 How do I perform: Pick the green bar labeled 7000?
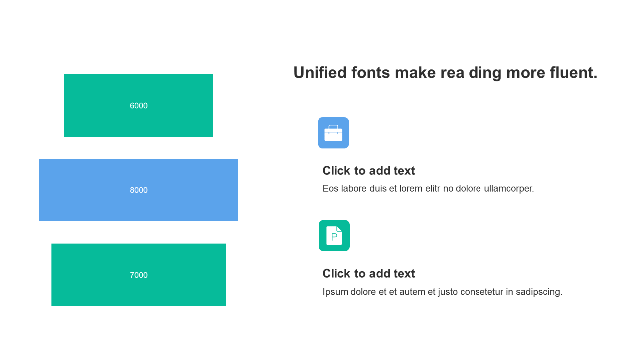pyautogui.click(x=139, y=275)
